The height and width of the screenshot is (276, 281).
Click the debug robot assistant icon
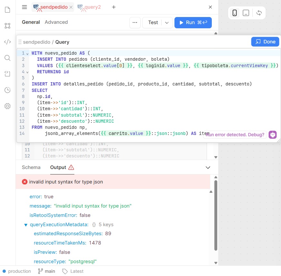[273, 135]
